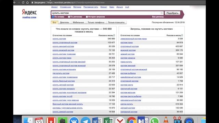Open Yandex Browser from the dock
Viewport: 219px width, 123px height.
(120, 120)
